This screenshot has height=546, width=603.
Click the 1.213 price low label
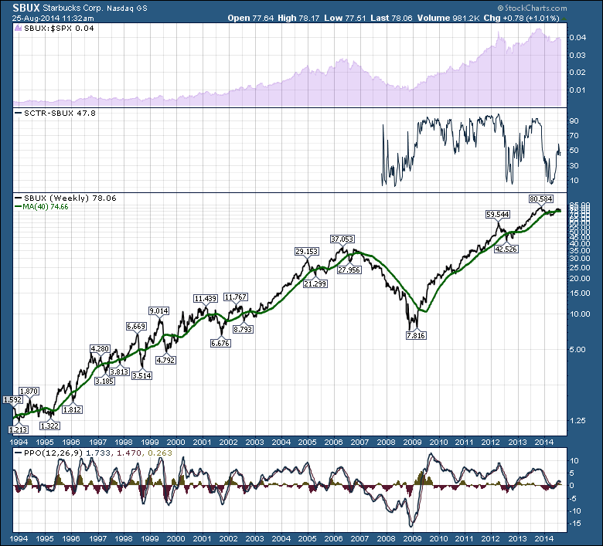click(18, 429)
